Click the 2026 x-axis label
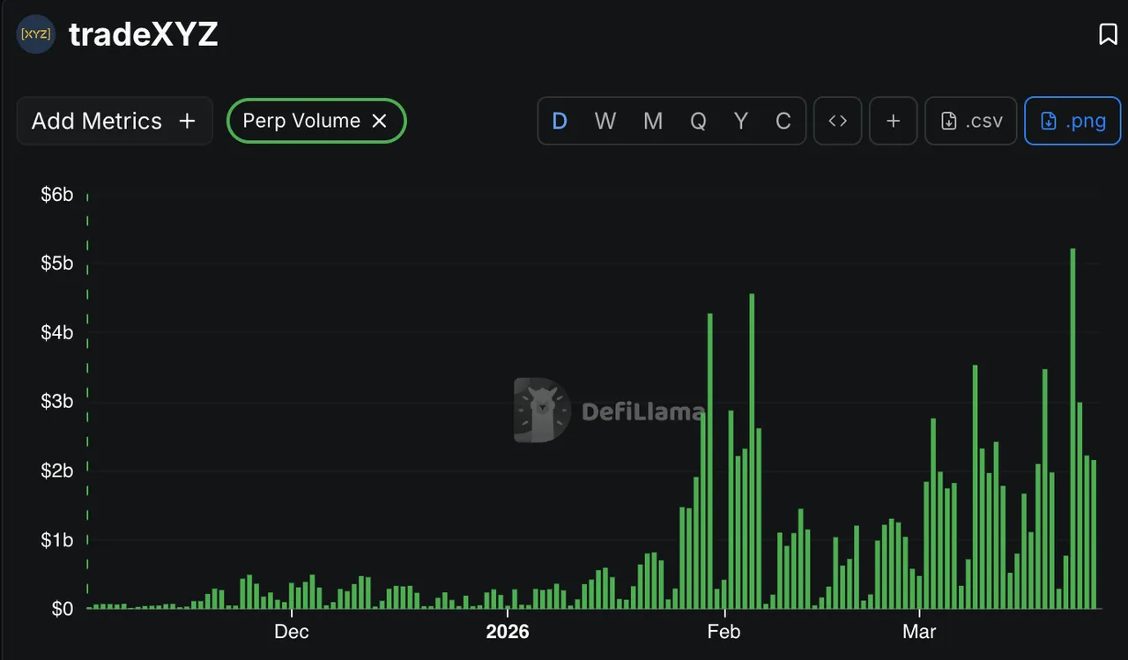The width and height of the screenshot is (1128, 660). 508,632
